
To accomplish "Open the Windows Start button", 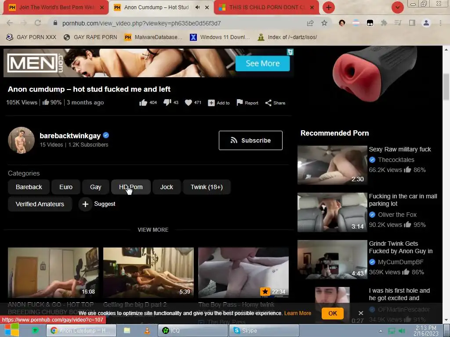I will (11, 330).
